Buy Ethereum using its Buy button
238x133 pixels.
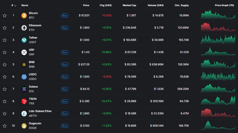click(x=65, y=28)
